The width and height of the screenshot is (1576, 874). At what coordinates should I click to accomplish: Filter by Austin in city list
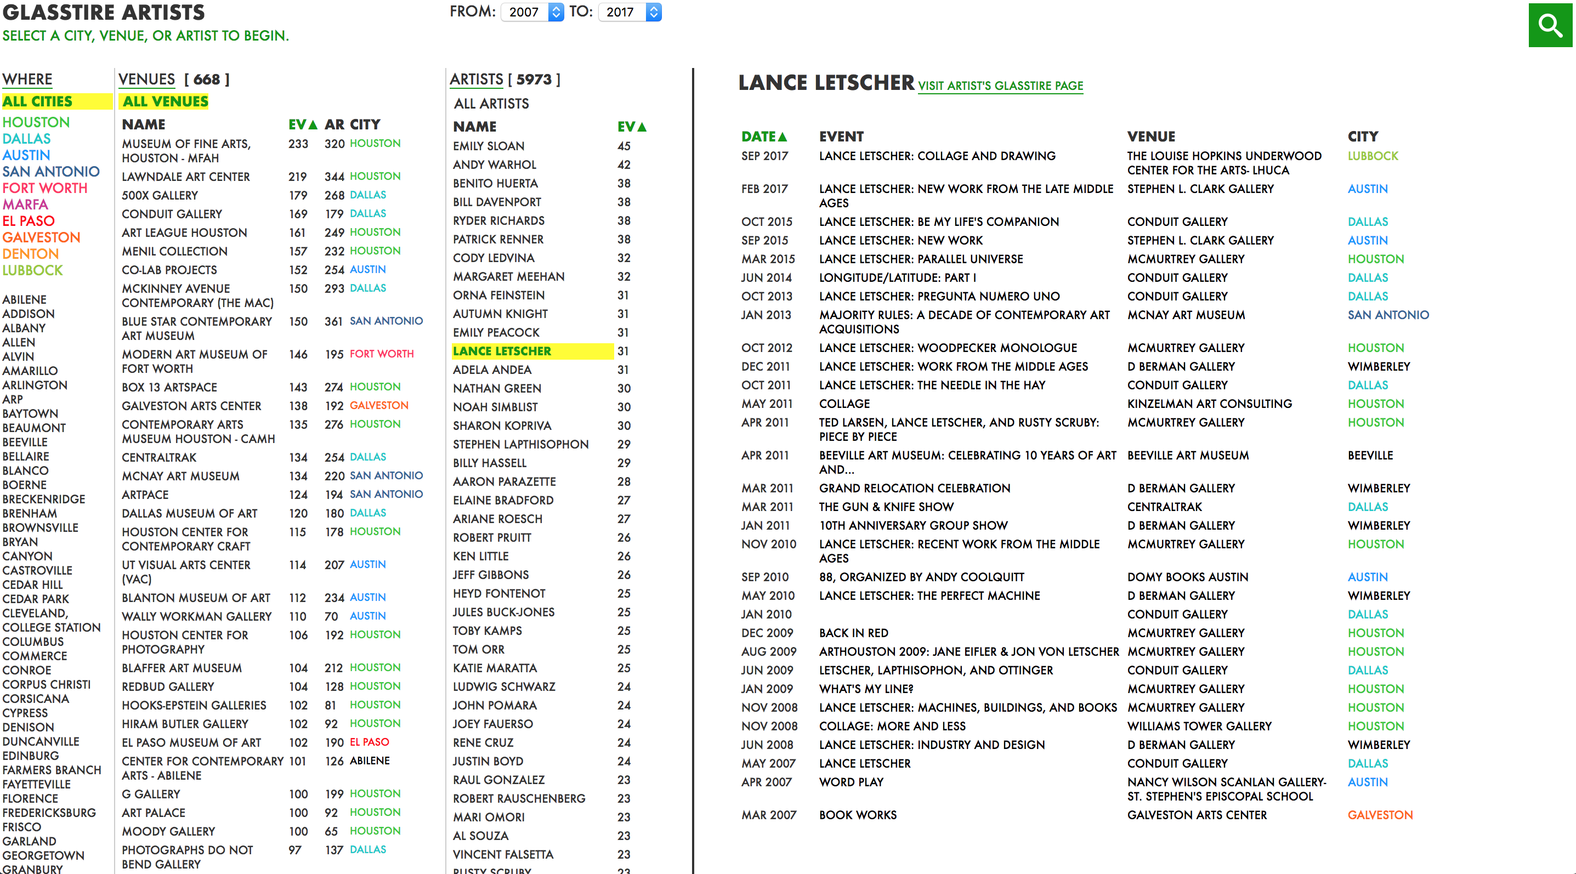point(26,155)
